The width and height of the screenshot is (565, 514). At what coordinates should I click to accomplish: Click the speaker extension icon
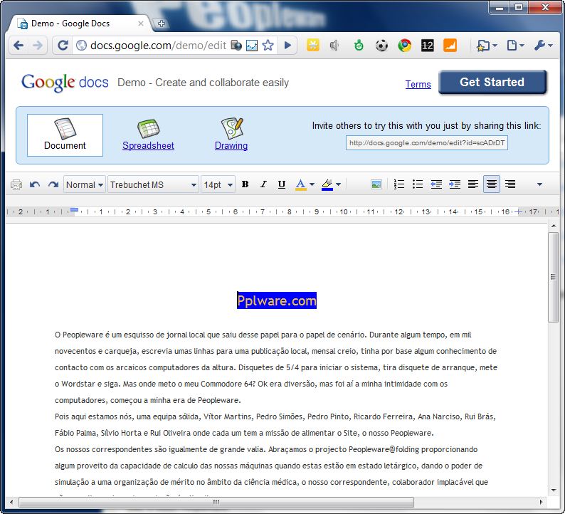click(x=334, y=46)
